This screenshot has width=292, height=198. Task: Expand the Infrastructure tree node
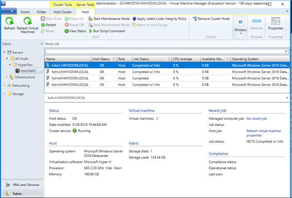coord(7,77)
